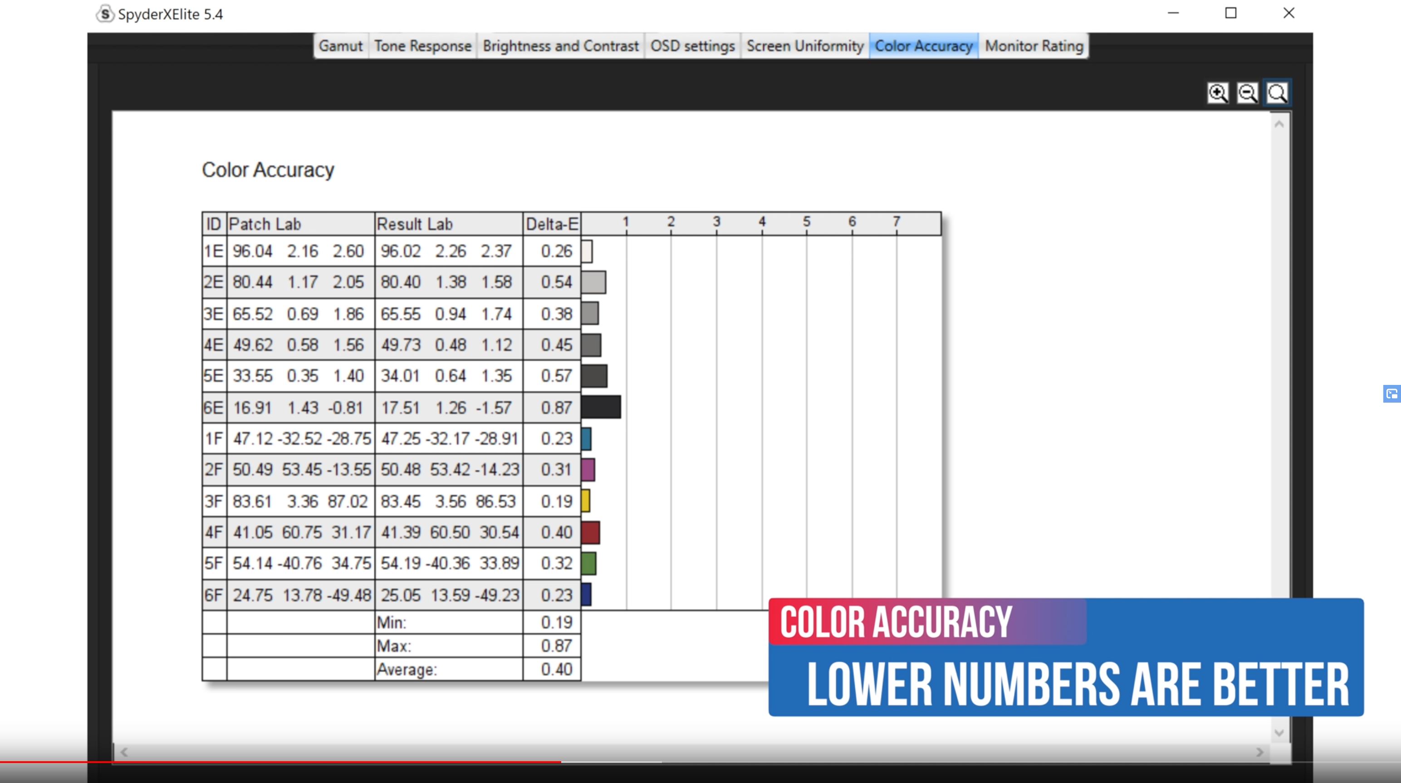This screenshot has height=783, width=1401.
Task: Click the red 4F Delta-E bar
Action: (x=591, y=532)
